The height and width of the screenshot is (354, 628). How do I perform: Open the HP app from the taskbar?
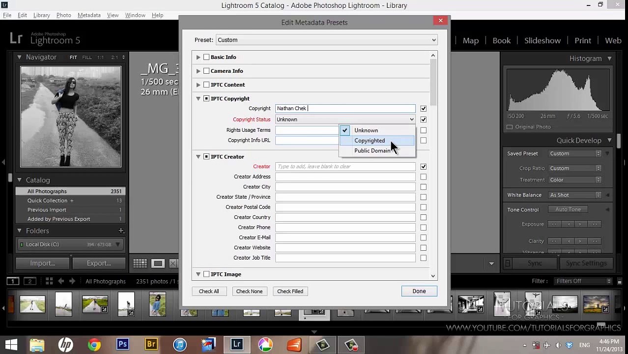pos(65,344)
